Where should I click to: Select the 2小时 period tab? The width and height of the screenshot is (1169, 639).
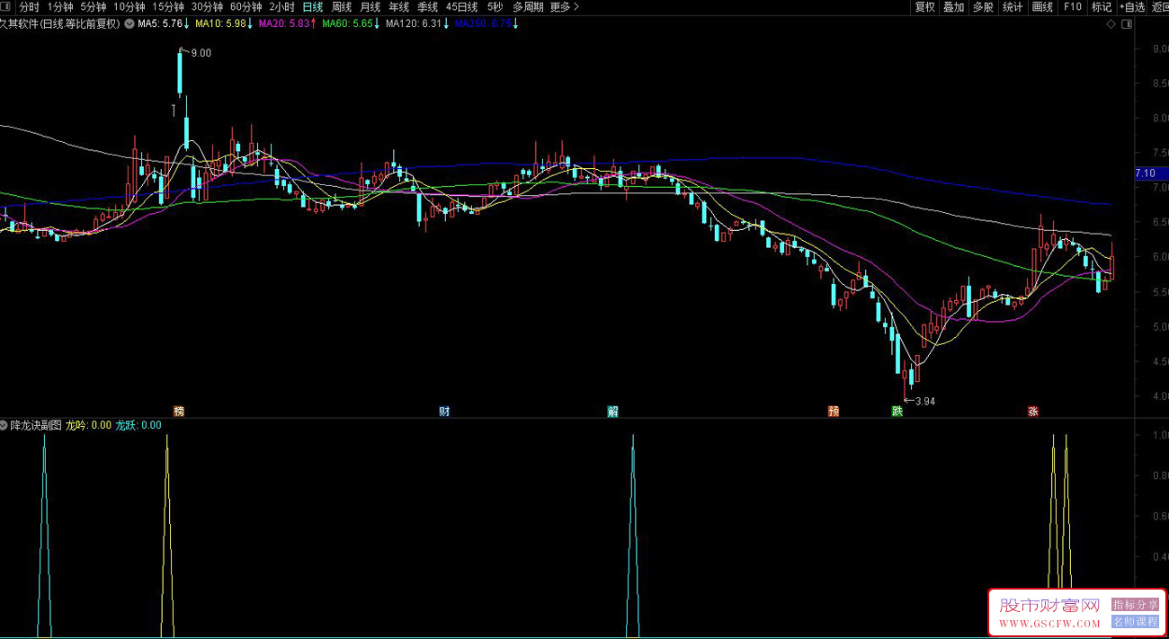coord(281,6)
